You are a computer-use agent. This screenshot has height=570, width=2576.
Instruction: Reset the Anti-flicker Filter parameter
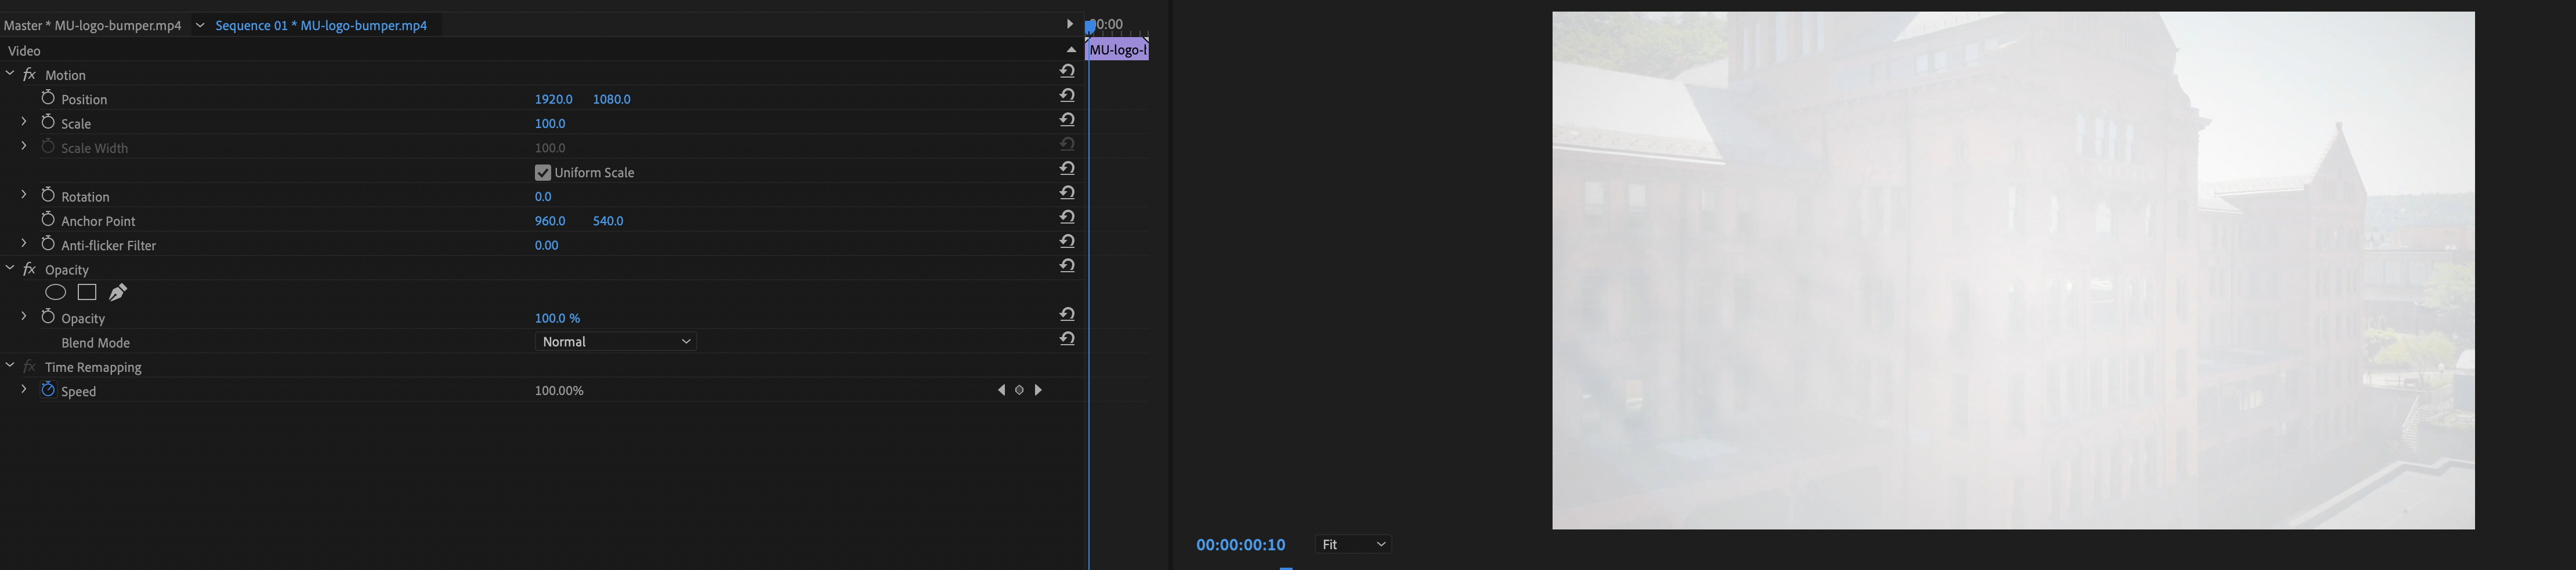tap(1067, 240)
